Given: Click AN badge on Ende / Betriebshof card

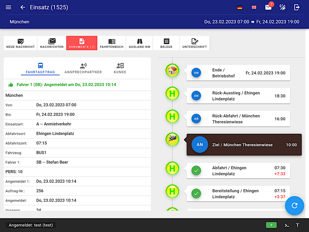Looking at the screenshot, I should [x=196, y=73].
